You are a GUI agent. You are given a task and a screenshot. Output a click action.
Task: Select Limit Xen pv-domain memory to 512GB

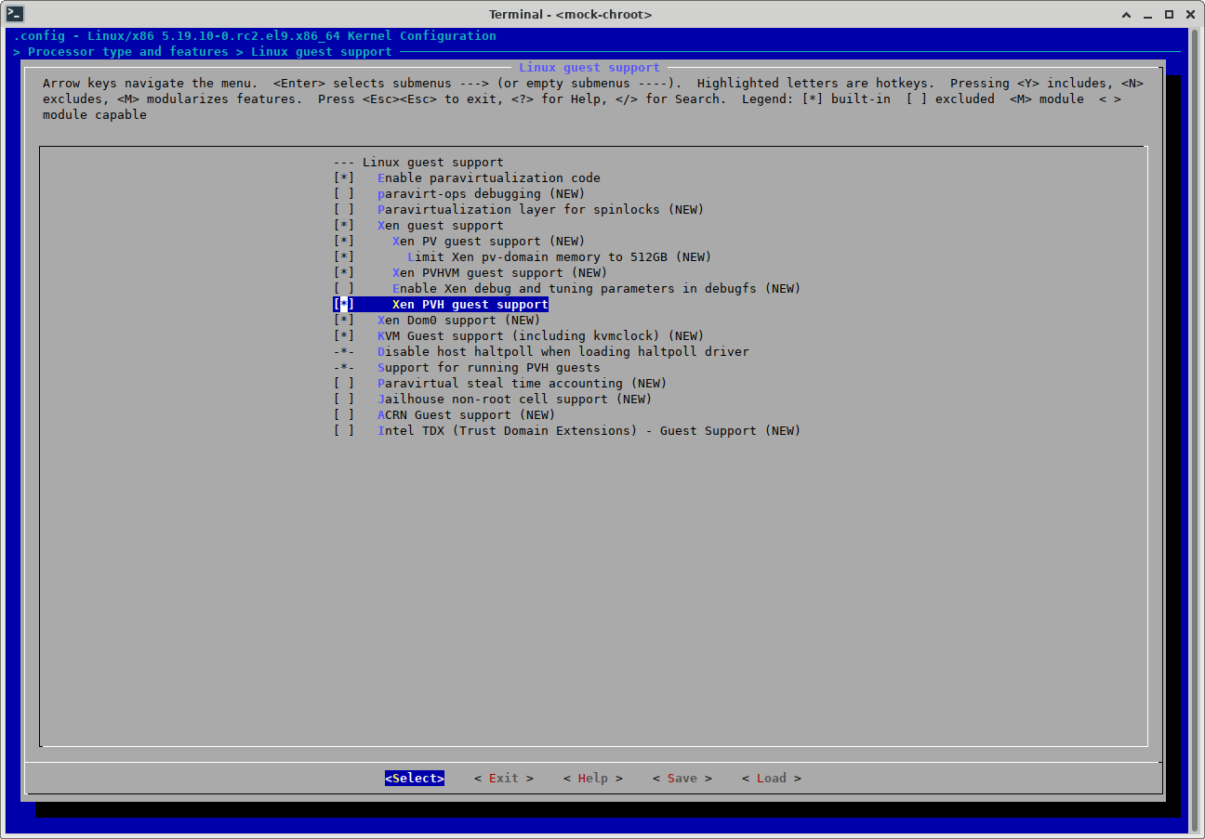click(560, 256)
